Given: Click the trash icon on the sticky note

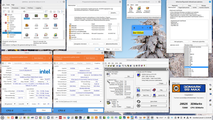Looking at the screenshot, I should coord(150,28).
